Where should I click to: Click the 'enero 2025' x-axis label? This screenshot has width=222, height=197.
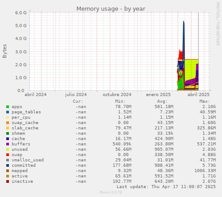coord(158,95)
